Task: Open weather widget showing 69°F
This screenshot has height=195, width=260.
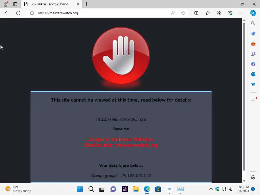Action: pyautogui.click(x=18, y=189)
